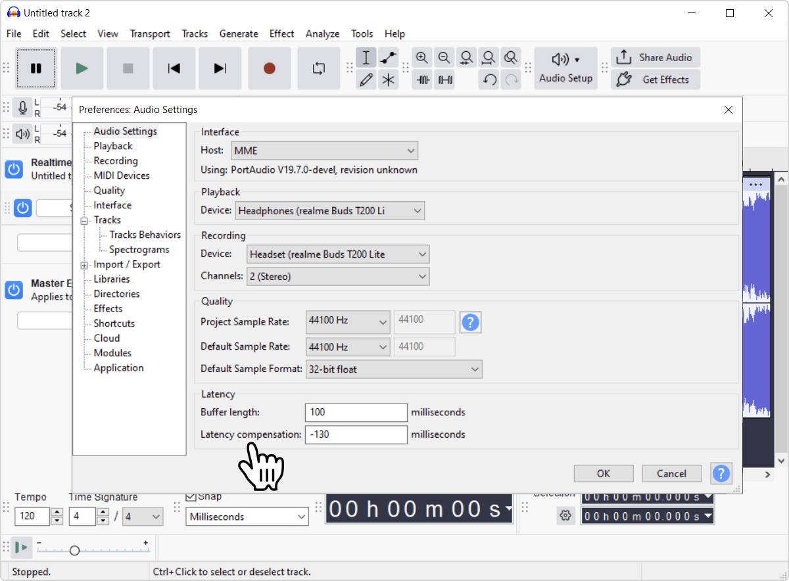Click the Tempo value field
This screenshot has height=581, width=789.
point(32,516)
